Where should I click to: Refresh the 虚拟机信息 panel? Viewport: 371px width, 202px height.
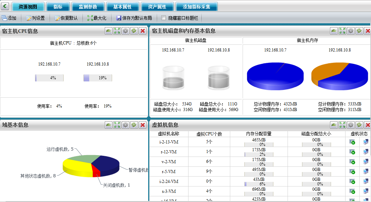[359, 125]
